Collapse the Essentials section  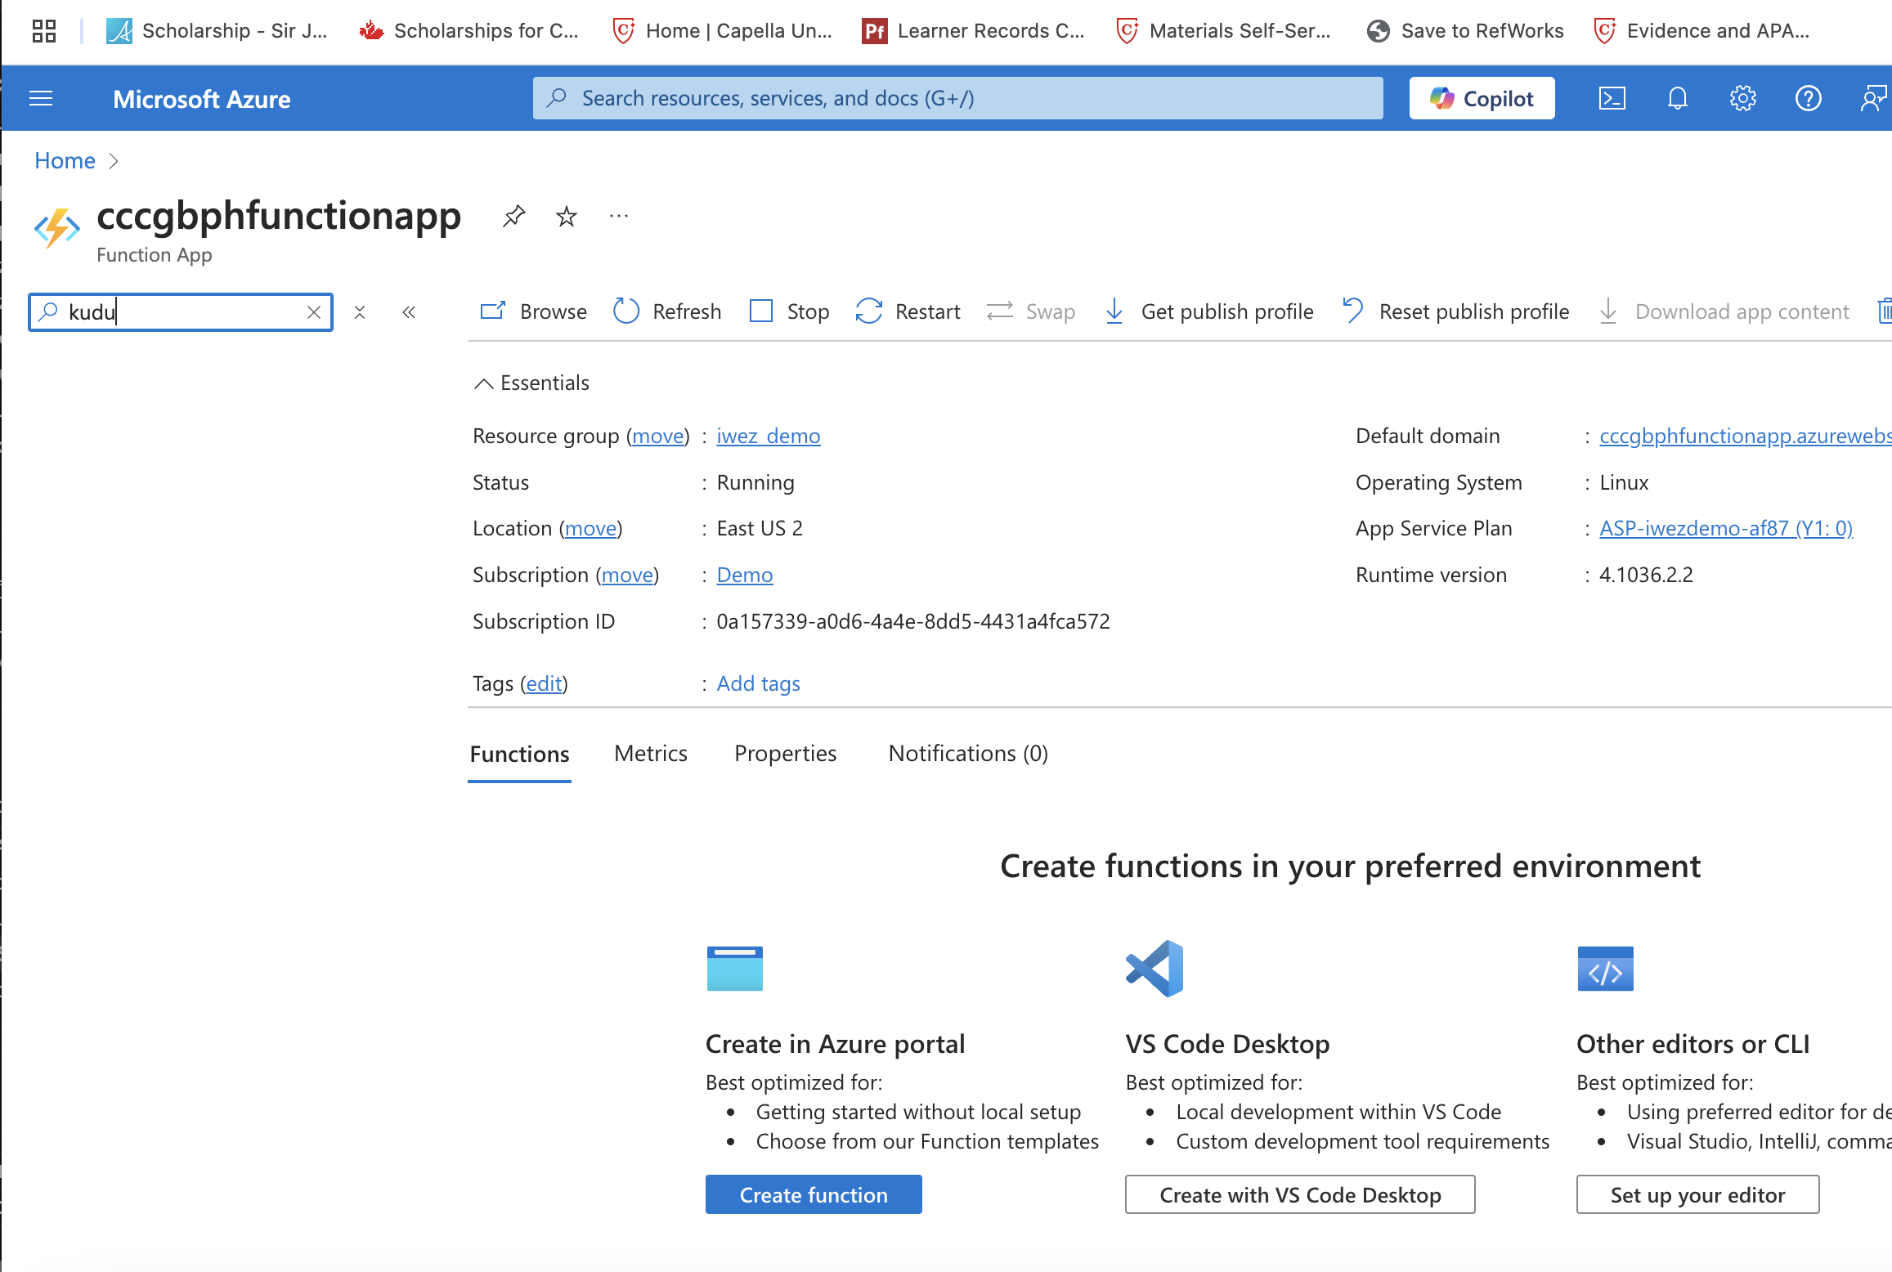531,383
